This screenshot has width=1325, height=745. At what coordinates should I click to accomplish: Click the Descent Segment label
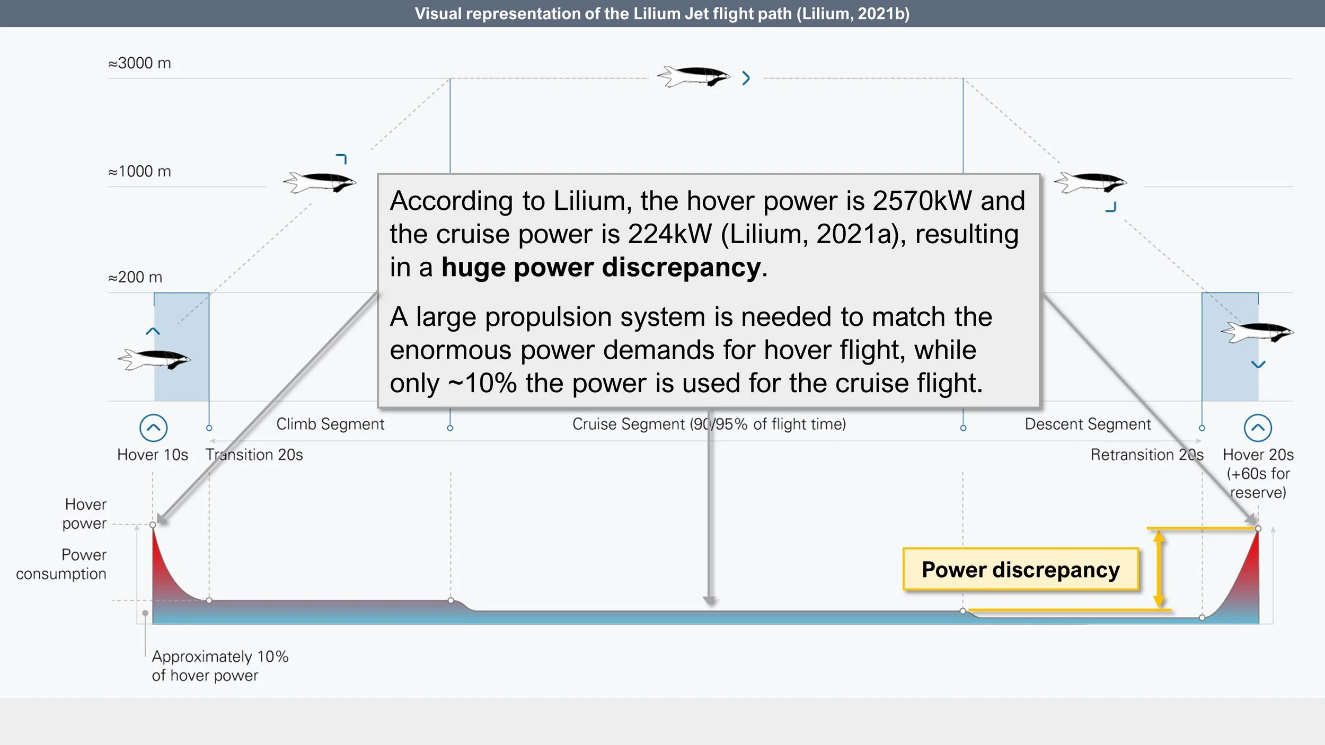pos(1088,424)
